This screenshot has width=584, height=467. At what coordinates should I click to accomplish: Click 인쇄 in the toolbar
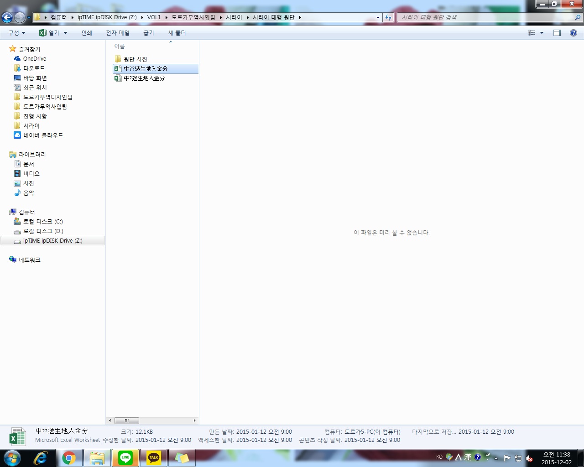[x=87, y=33]
